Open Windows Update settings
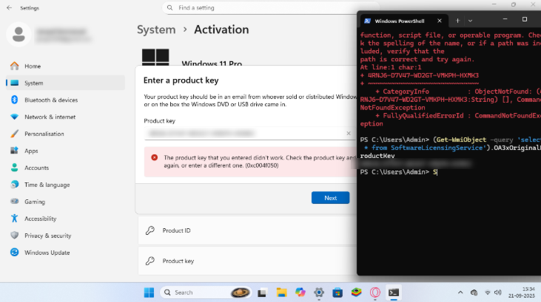The height and width of the screenshot is (302, 541). click(x=66, y=253)
